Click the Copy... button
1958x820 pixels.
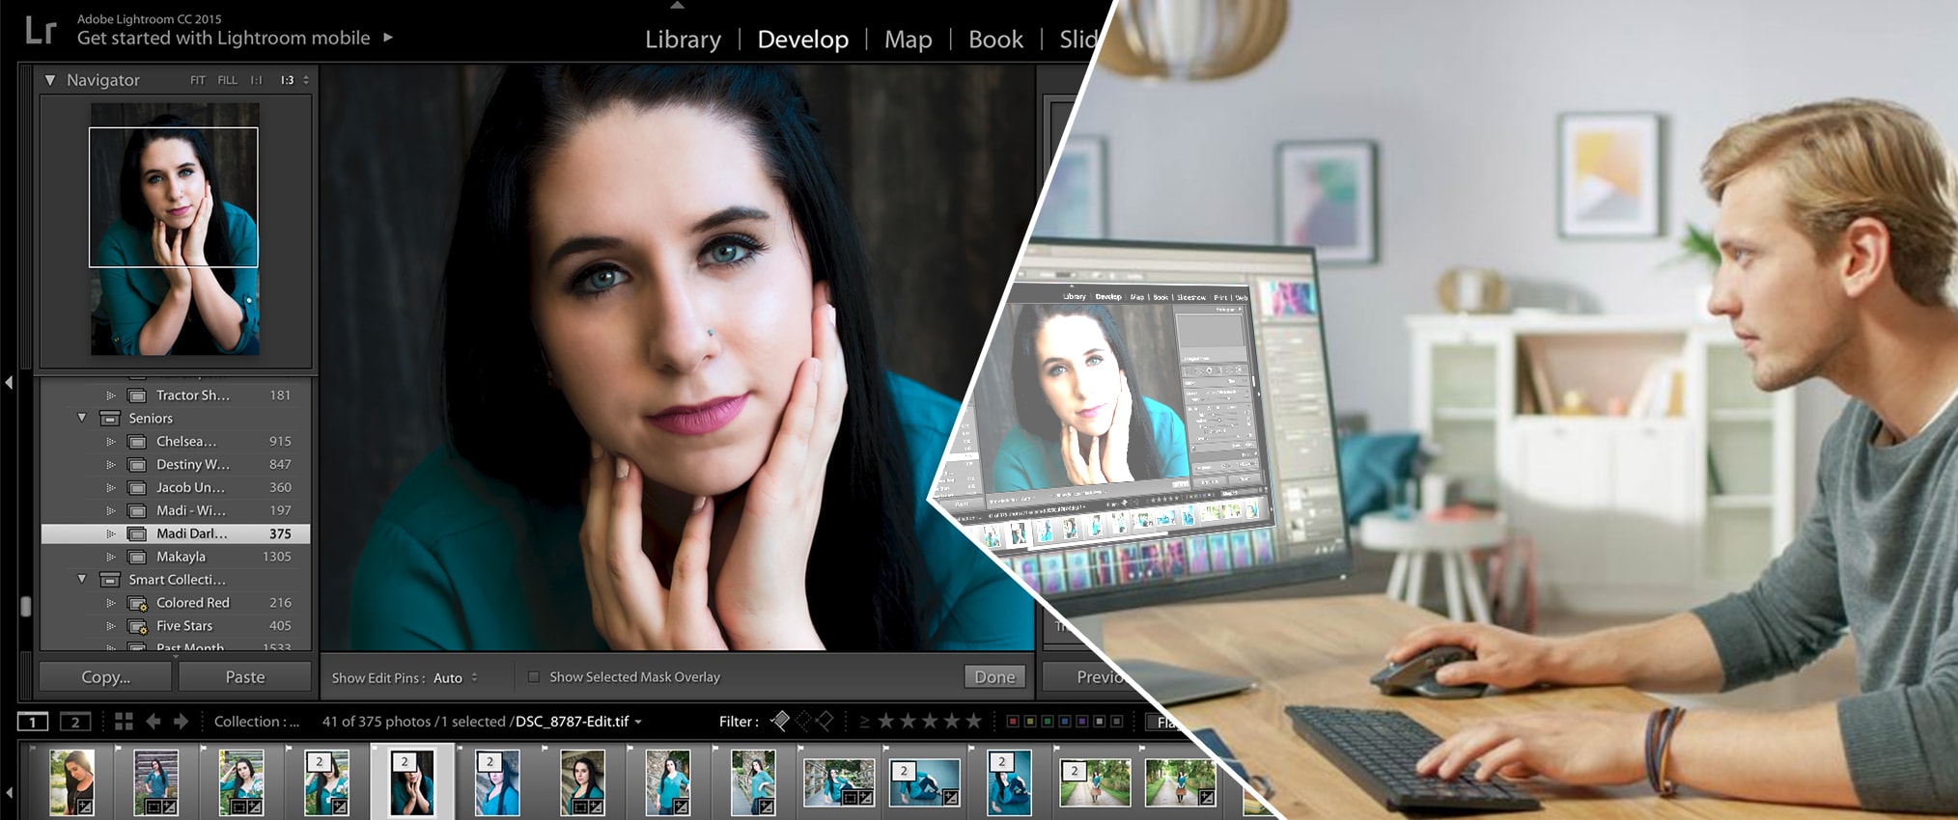click(x=105, y=677)
